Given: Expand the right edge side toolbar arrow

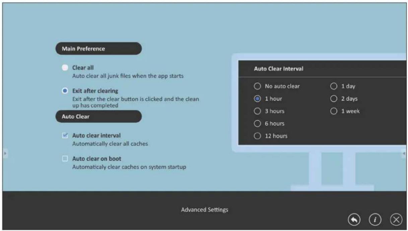Looking at the screenshot, I should pos(404,153).
